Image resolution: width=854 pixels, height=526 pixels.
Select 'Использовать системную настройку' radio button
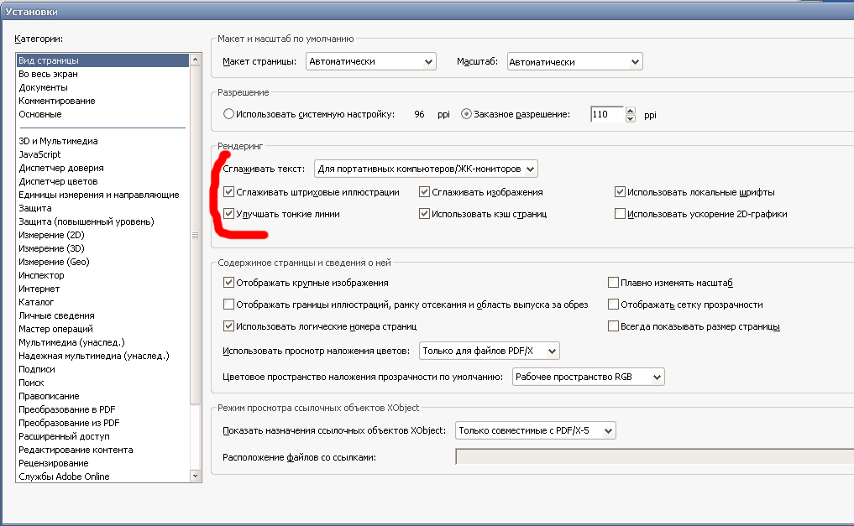click(x=228, y=114)
